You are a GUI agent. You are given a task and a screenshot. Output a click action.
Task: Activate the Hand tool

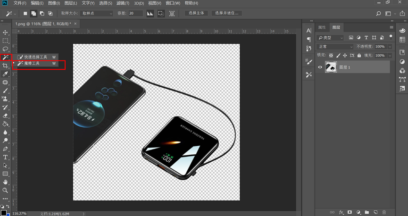point(6,182)
